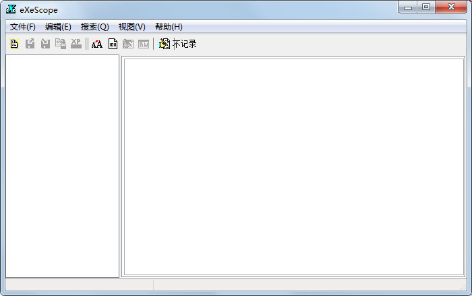Click the greyed-out XP toolbar icon
This screenshot has width=472, height=296.
coord(76,44)
